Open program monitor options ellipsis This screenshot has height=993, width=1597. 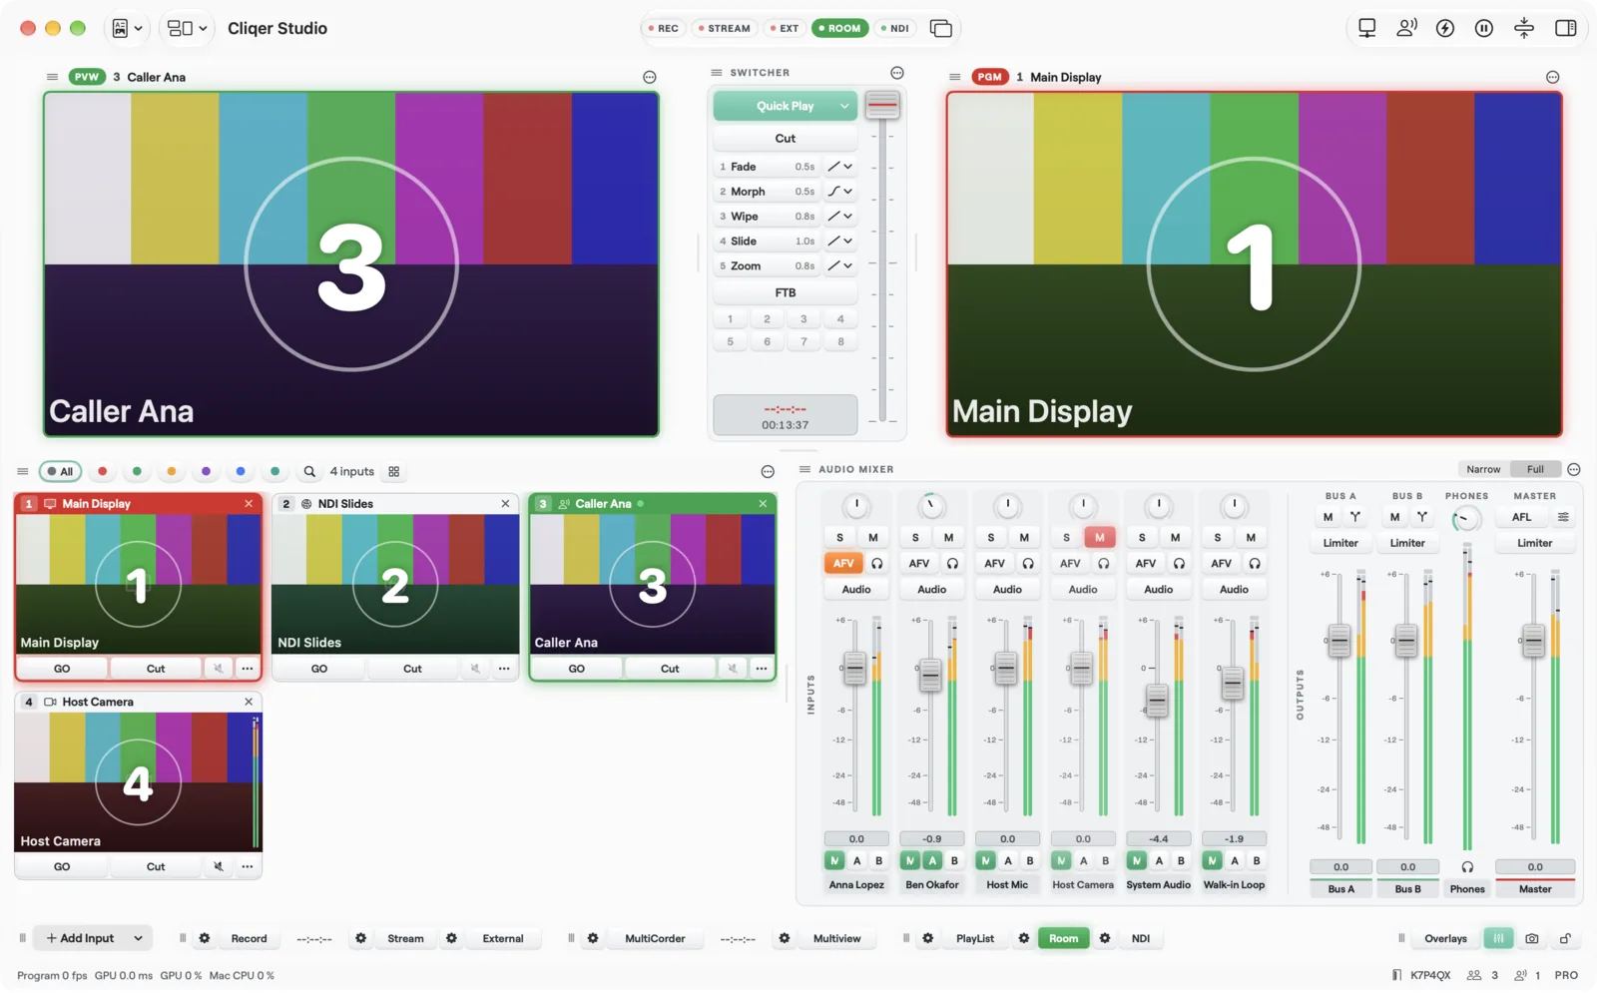(1552, 77)
